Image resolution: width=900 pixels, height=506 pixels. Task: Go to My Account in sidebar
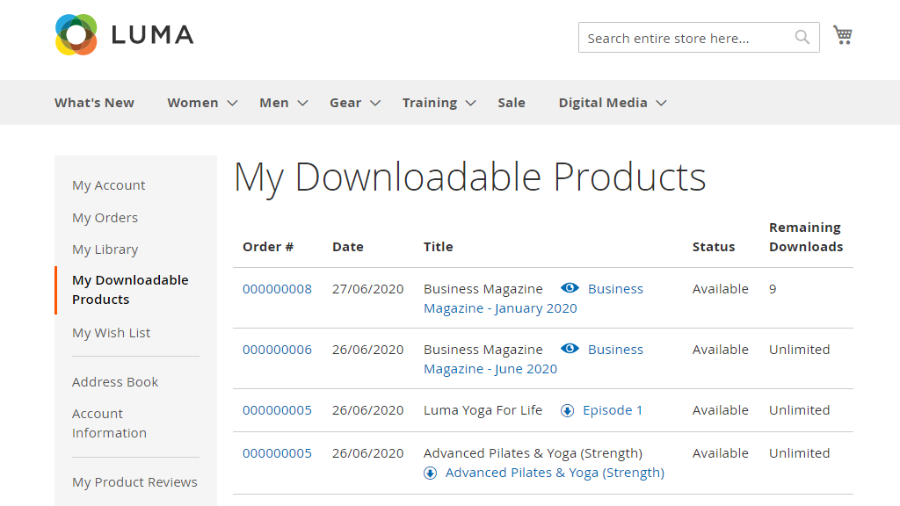(x=108, y=185)
